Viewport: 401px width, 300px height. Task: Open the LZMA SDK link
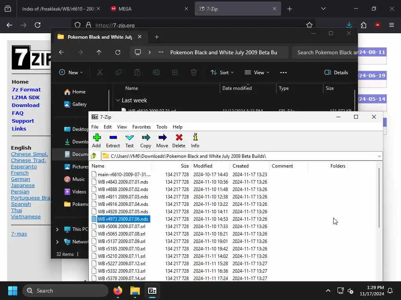coord(25,97)
